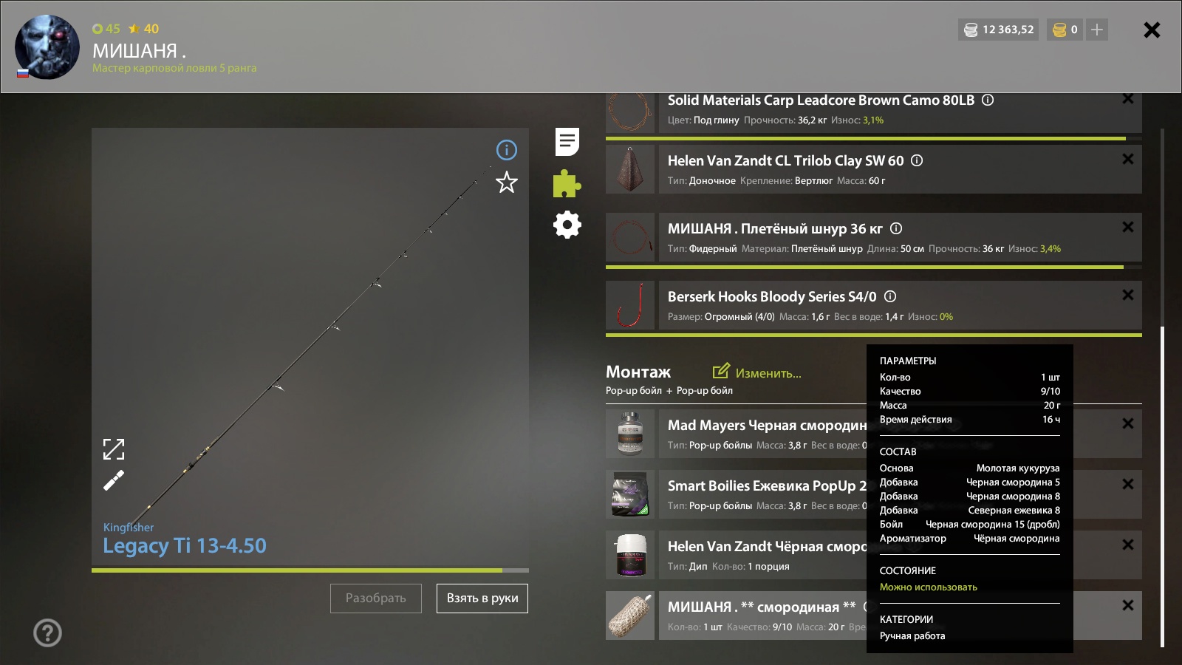Remove Mad Mayers Черная смородина boilie
Image resolution: width=1182 pixels, height=665 pixels.
pos(1128,423)
